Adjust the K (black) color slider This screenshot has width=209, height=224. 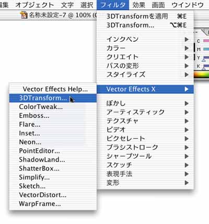click(x=206, y=66)
